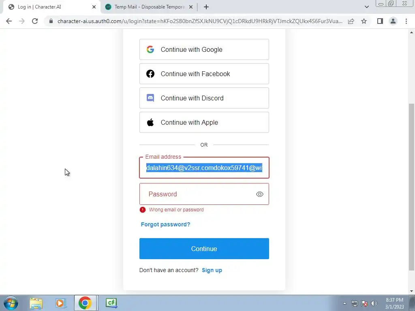Click the Google logo icon
The height and width of the screenshot is (311, 415).
pyautogui.click(x=150, y=49)
